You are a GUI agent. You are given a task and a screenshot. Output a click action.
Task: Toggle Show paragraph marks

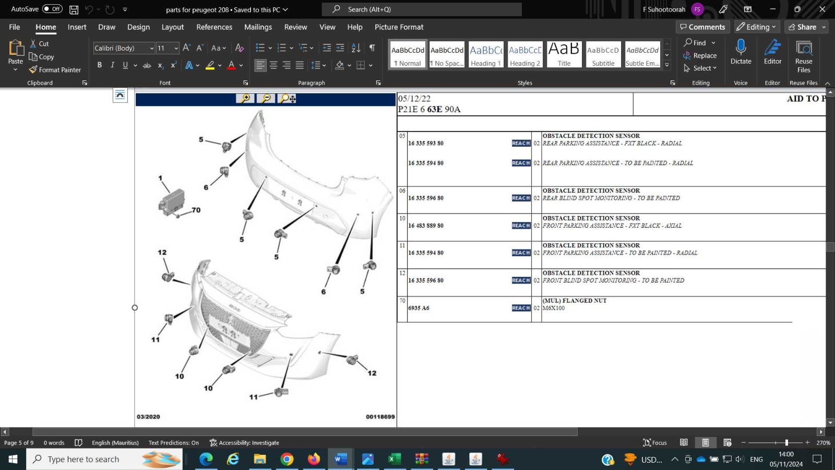[x=372, y=48]
